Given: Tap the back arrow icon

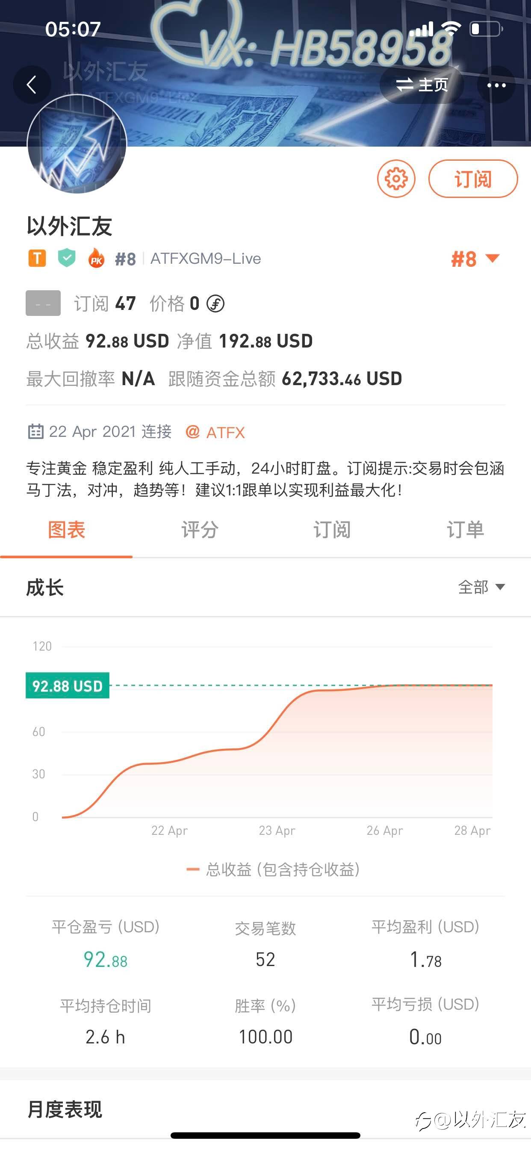Looking at the screenshot, I should click(32, 85).
